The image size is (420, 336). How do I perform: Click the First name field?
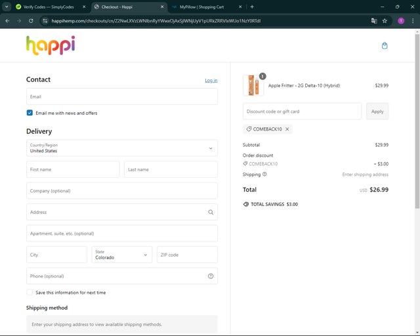point(73,169)
